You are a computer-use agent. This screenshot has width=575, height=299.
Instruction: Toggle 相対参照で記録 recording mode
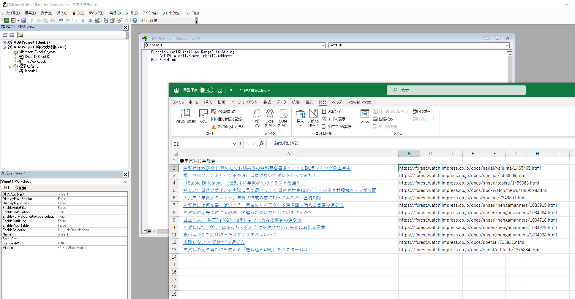coord(227,119)
